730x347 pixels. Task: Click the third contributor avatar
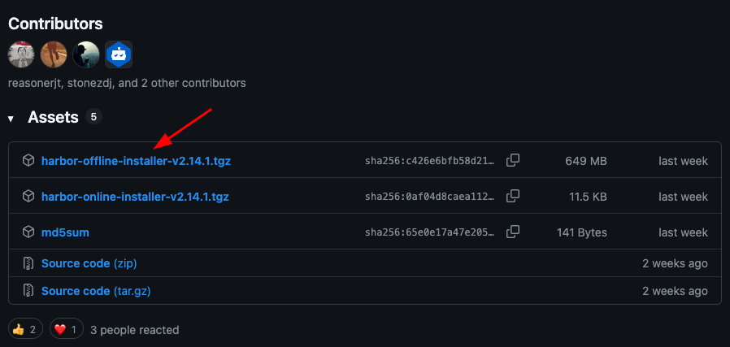tap(86, 54)
